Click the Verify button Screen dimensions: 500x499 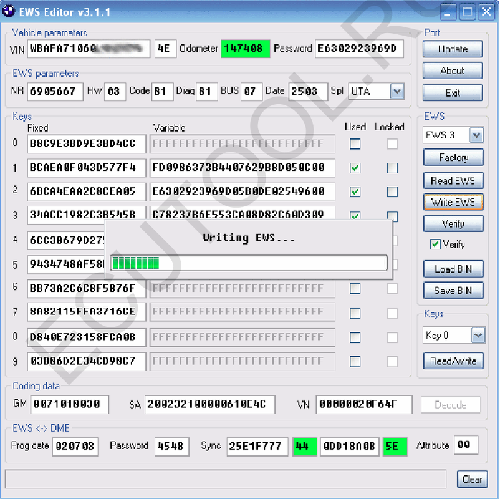point(453,223)
